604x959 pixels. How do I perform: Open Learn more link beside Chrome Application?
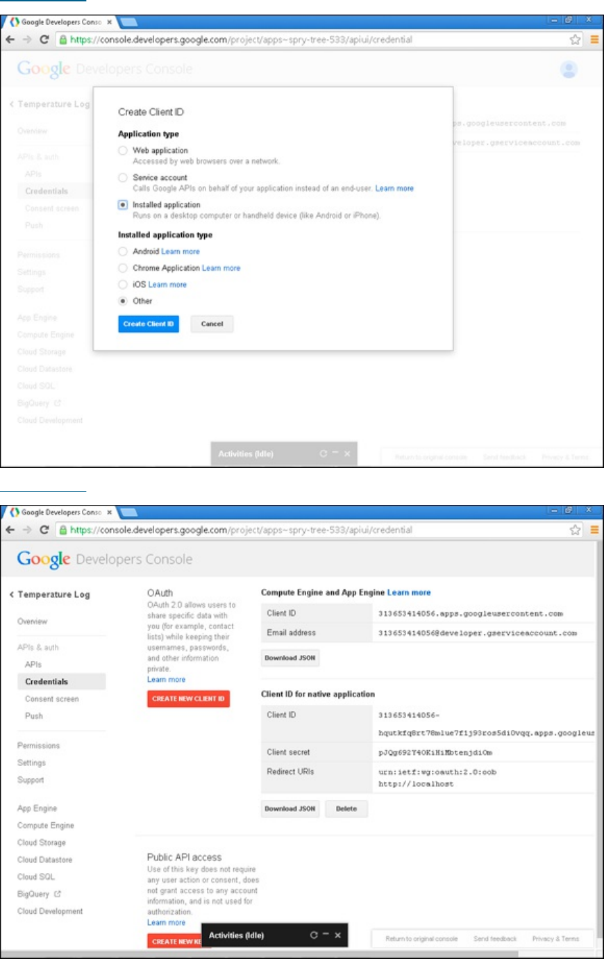[x=221, y=268]
